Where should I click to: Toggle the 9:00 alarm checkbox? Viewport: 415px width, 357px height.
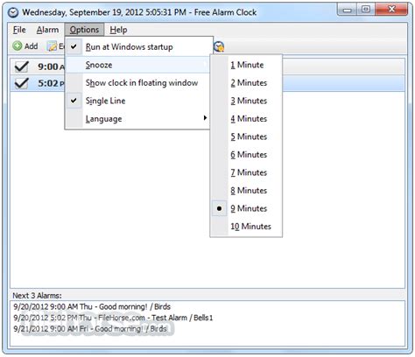coord(22,66)
